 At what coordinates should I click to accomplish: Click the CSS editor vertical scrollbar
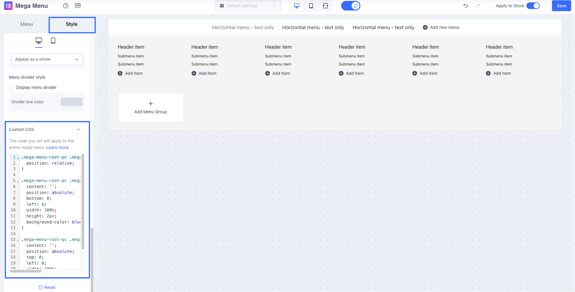82,201
